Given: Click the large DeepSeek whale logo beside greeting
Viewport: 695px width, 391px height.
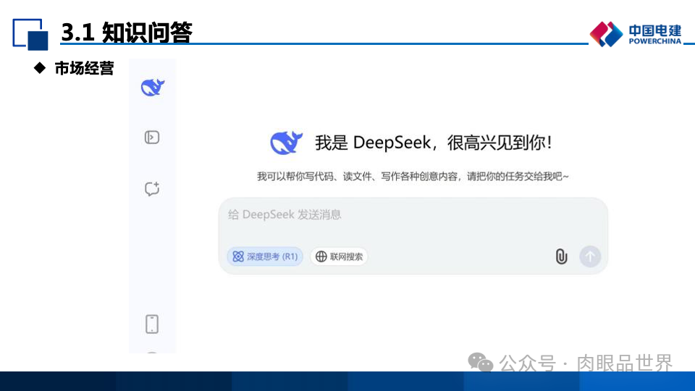Looking at the screenshot, I should click(x=287, y=143).
